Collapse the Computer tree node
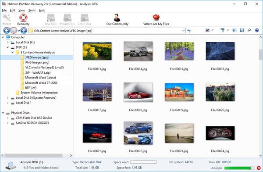 click(3, 37)
